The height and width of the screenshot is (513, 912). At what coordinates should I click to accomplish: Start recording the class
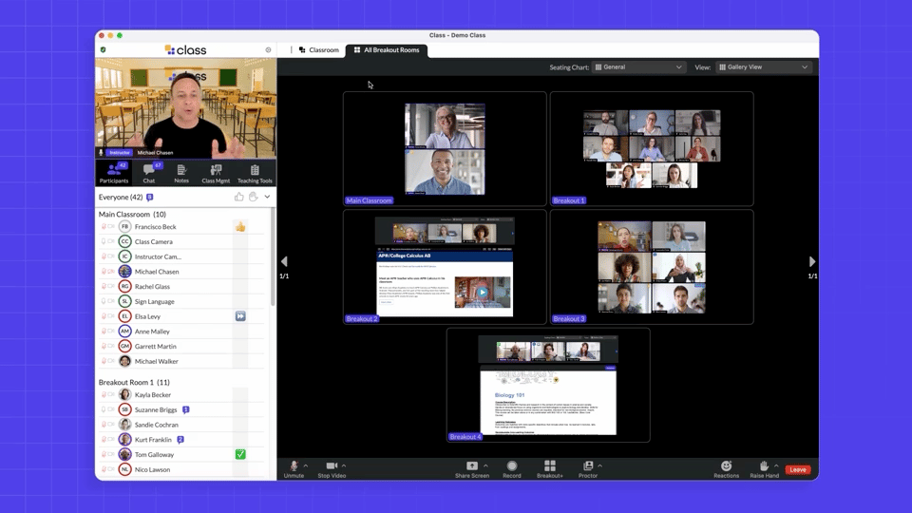click(512, 467)
